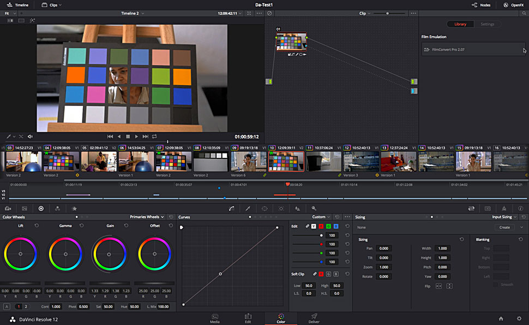Toggle loop playback in viewer
This screenshot has height=325, width=529.
click(x=154, y=137)
